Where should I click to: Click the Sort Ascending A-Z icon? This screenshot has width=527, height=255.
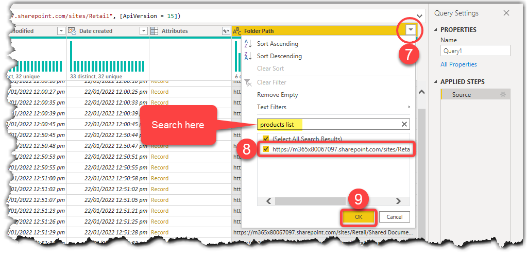click(248, 44)
